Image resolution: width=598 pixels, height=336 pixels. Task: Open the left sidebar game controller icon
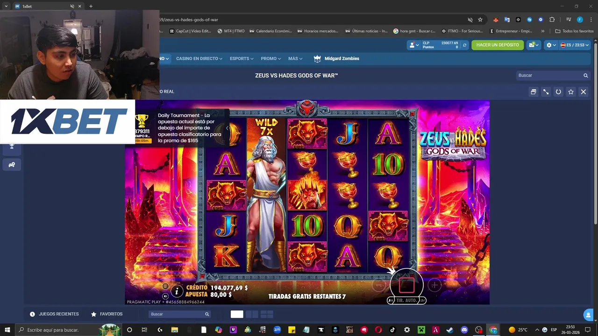[x=12, y=165]
